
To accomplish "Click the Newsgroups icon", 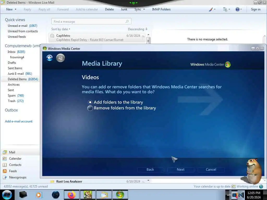I will (x=5, y=177).
